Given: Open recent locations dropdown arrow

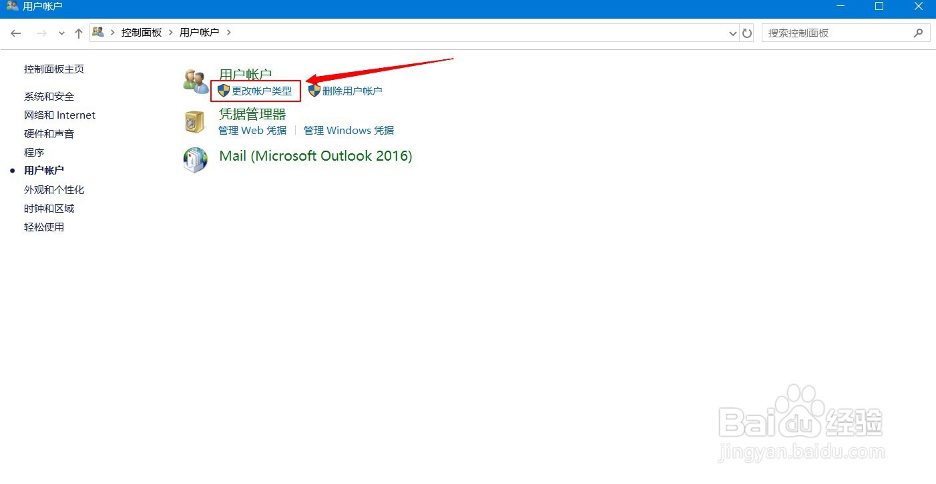Looking at the screenshot, I should tap(62, 33).
